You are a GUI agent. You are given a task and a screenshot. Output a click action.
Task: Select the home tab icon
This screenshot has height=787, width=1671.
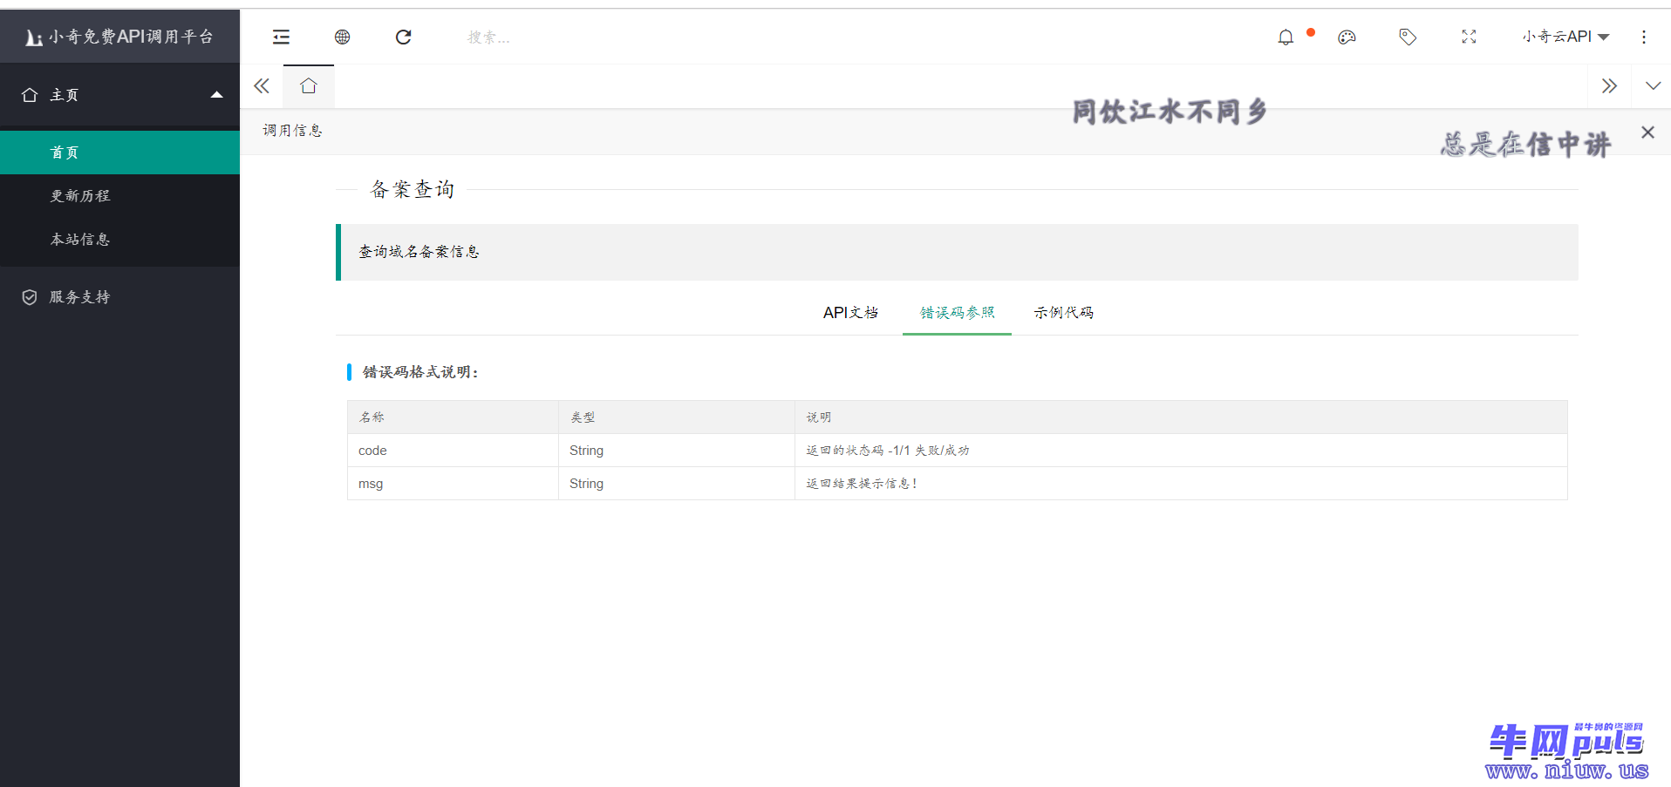pos(309,86)
